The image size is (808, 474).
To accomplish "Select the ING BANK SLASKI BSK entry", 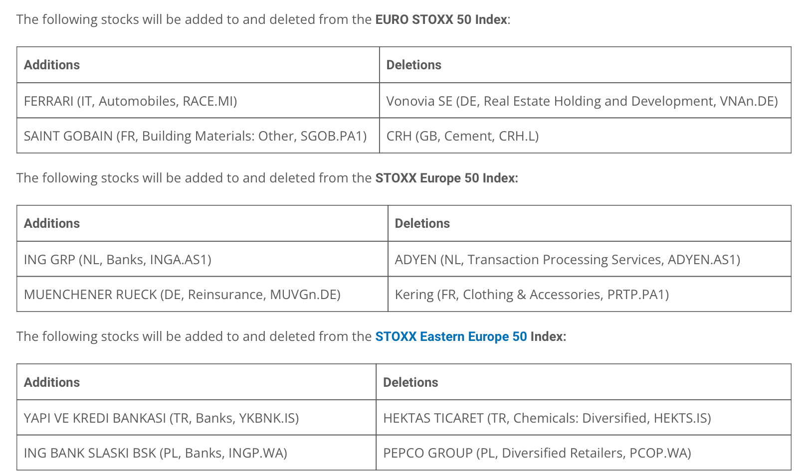I will [x=197, y=453].
